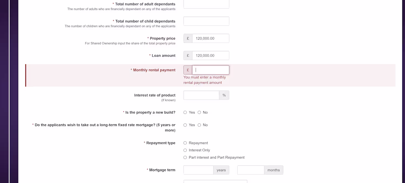405x183 pixels.
Task: Click the Mortgage term months input
Action: click(x=251, y=170)
